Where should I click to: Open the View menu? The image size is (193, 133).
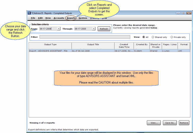[x=48, y=18]
